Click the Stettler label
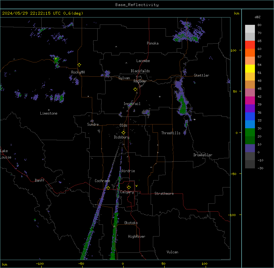 202,75
